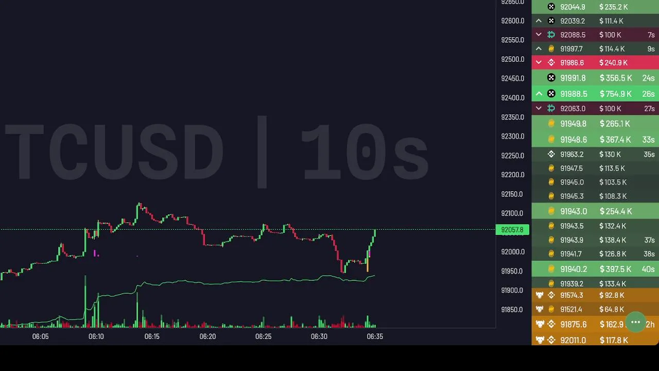Click the trade amount $397.5 K
659x371 pixels.
[615, 269]
